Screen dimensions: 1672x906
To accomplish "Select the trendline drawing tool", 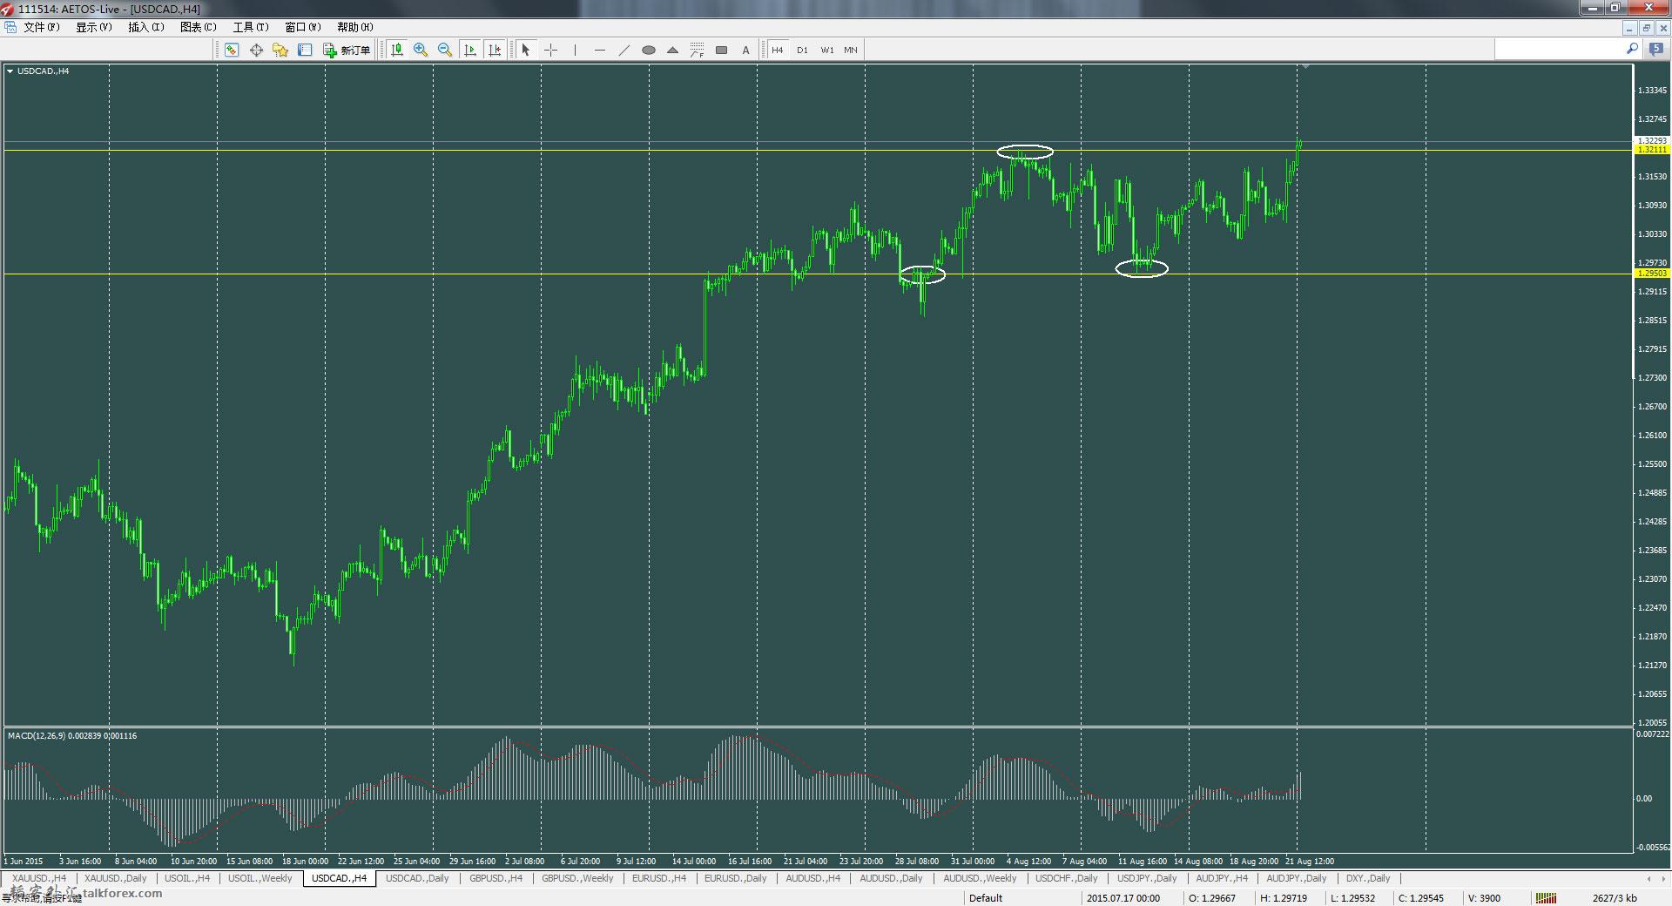I will click(624, 50).
